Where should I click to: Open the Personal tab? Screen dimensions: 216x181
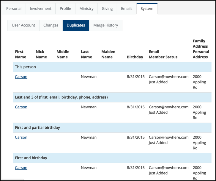click(14, 9)
